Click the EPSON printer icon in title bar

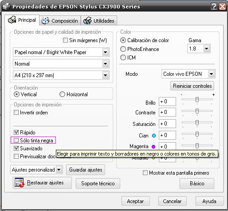point(7,6)
